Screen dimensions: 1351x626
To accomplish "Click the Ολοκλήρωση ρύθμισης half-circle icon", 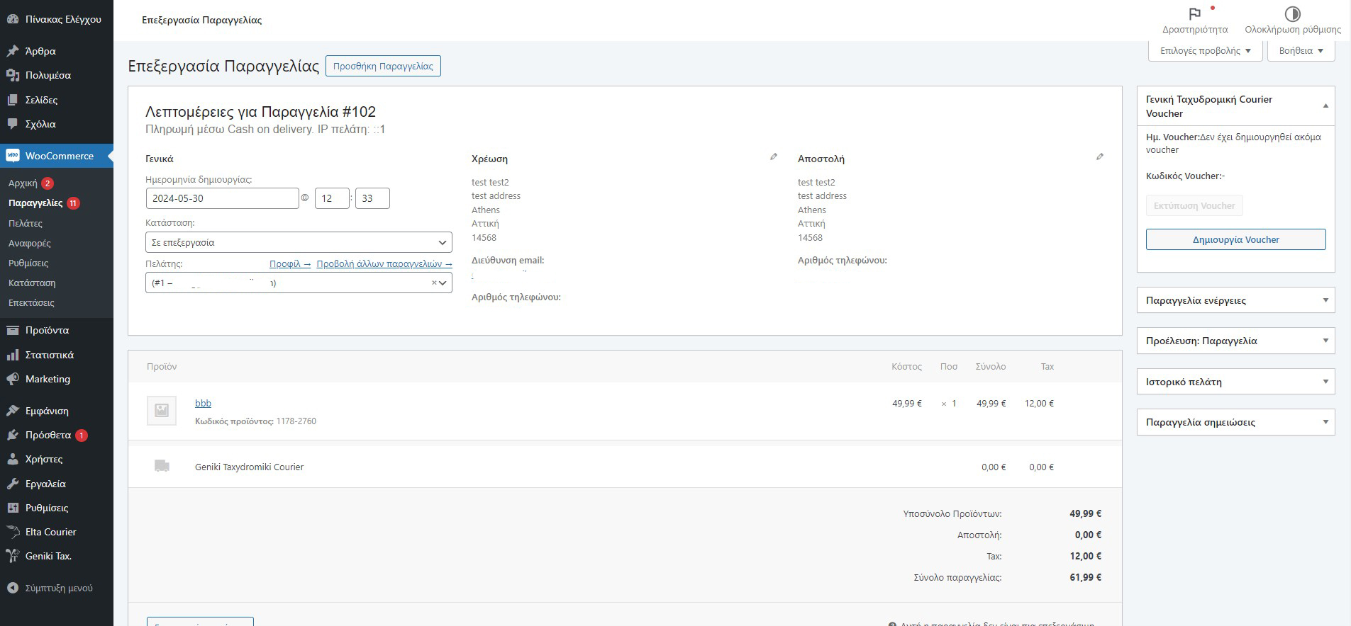I will point(1292,14).
